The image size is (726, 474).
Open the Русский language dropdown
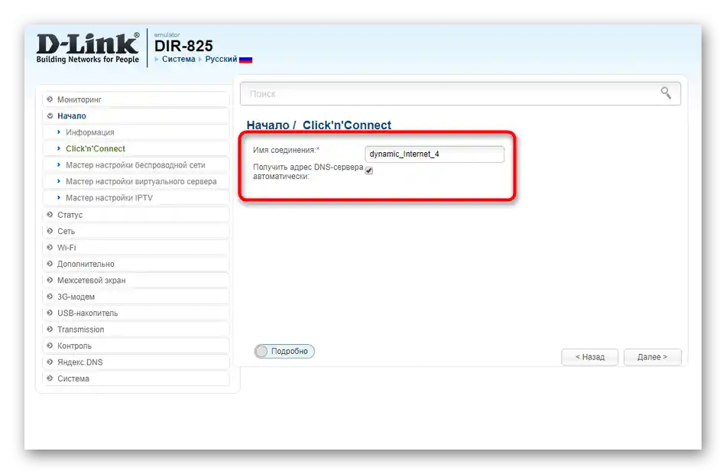point(221,60)
